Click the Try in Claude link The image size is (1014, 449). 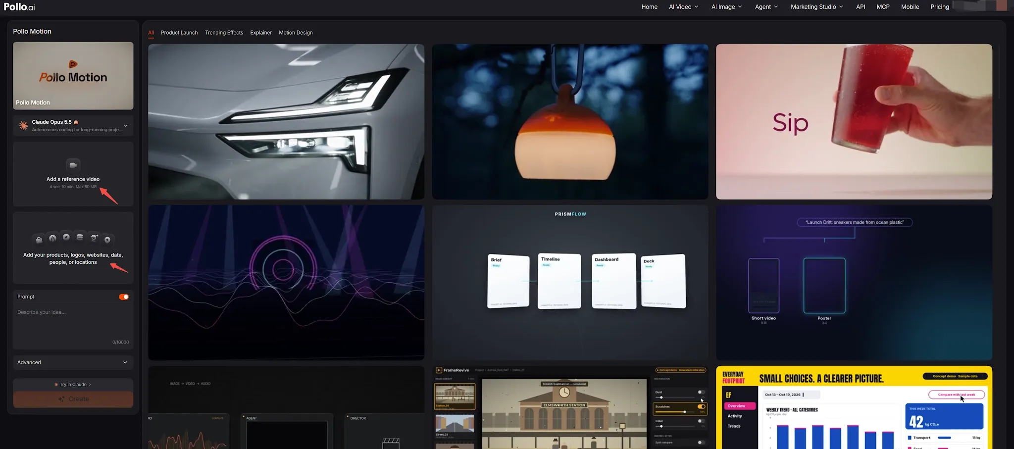(73, 385)
